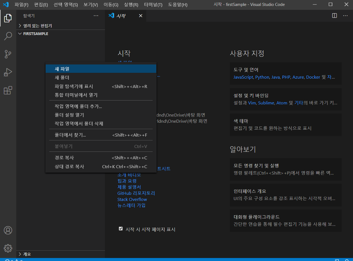Viewport: 353px width, 261px height.
Task: Open the Extensions view icon
Action: click(x=8, y=90)
